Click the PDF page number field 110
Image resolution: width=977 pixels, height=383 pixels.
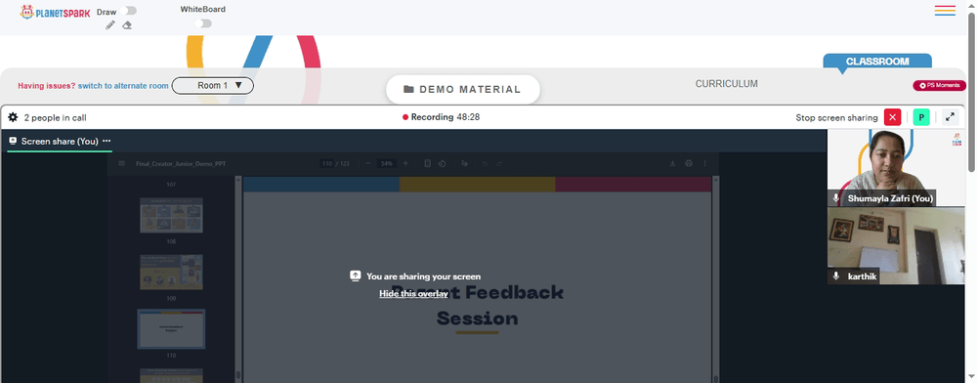pos(327,163)
